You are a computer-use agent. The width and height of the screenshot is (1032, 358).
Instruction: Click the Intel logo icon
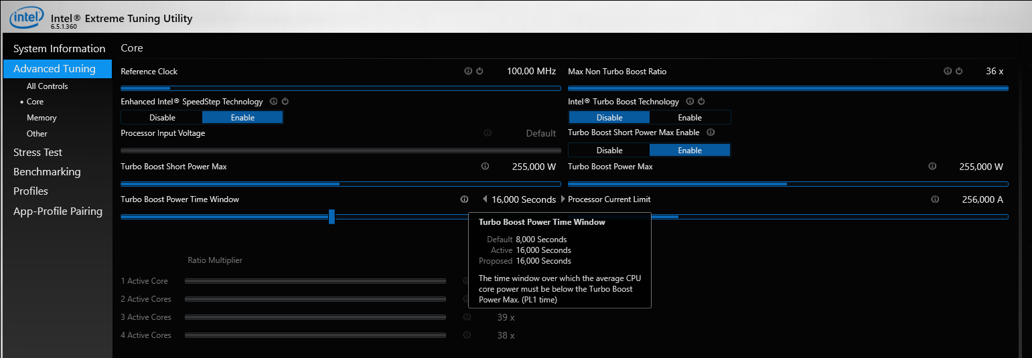25,17
